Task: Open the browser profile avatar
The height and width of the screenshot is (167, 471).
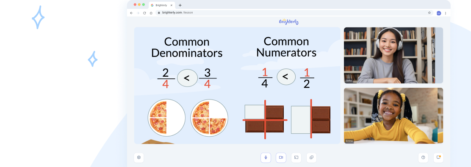Action: pos(438,13)
